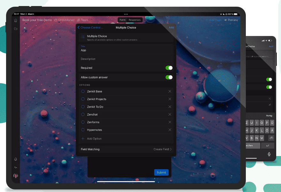
Task: Open the folder icon in the left sidebar
Action: pos(16,29)
